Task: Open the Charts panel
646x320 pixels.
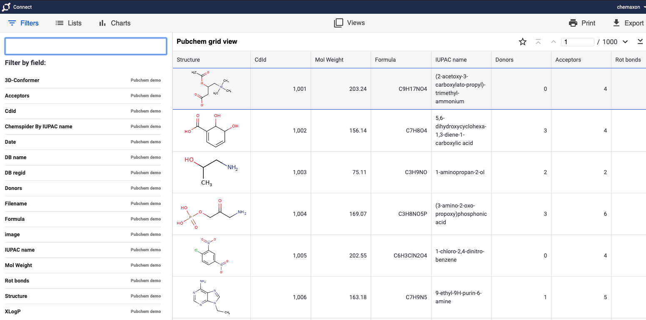Action: 115,23
